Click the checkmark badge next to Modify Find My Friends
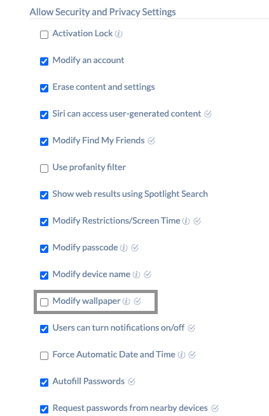Screen dimensions: 269x416 151,141
